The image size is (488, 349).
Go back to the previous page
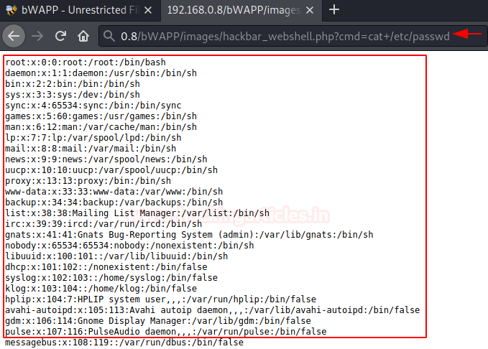(14, 36)
